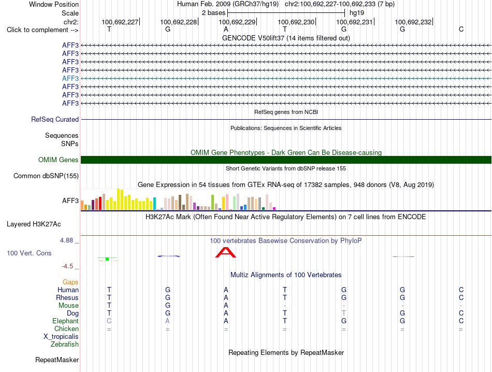Click the blue PhyloP mark under base G
This screenshot has height=372, width=492.
tap(168, 256)
